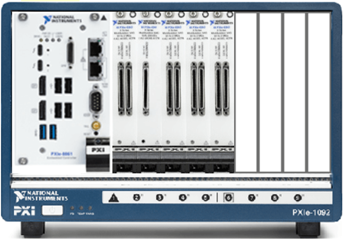Click the FANS status LED on the chassis
This screenshot has width=345, height=239.
(90, 208)
